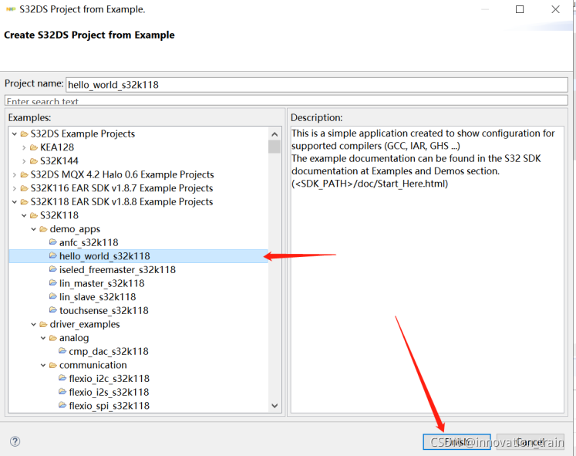Click the examples list scrollbar thumb

pyautogui.click(x=275, y=147)
